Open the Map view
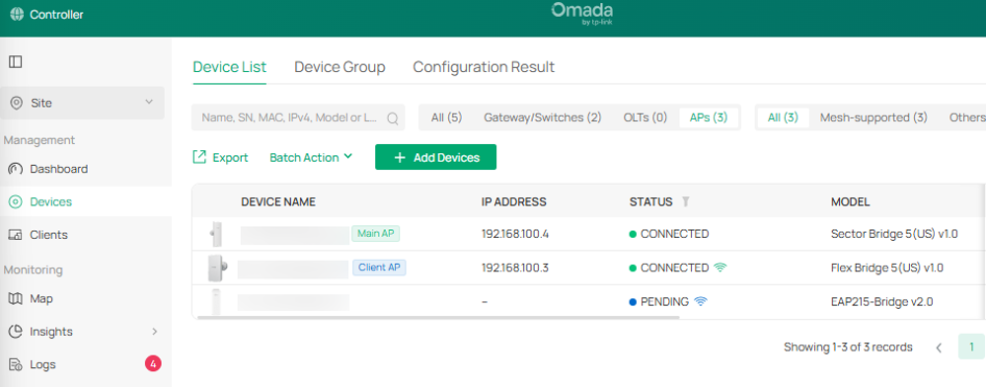 pyautogui.click(x=41, y=299)
